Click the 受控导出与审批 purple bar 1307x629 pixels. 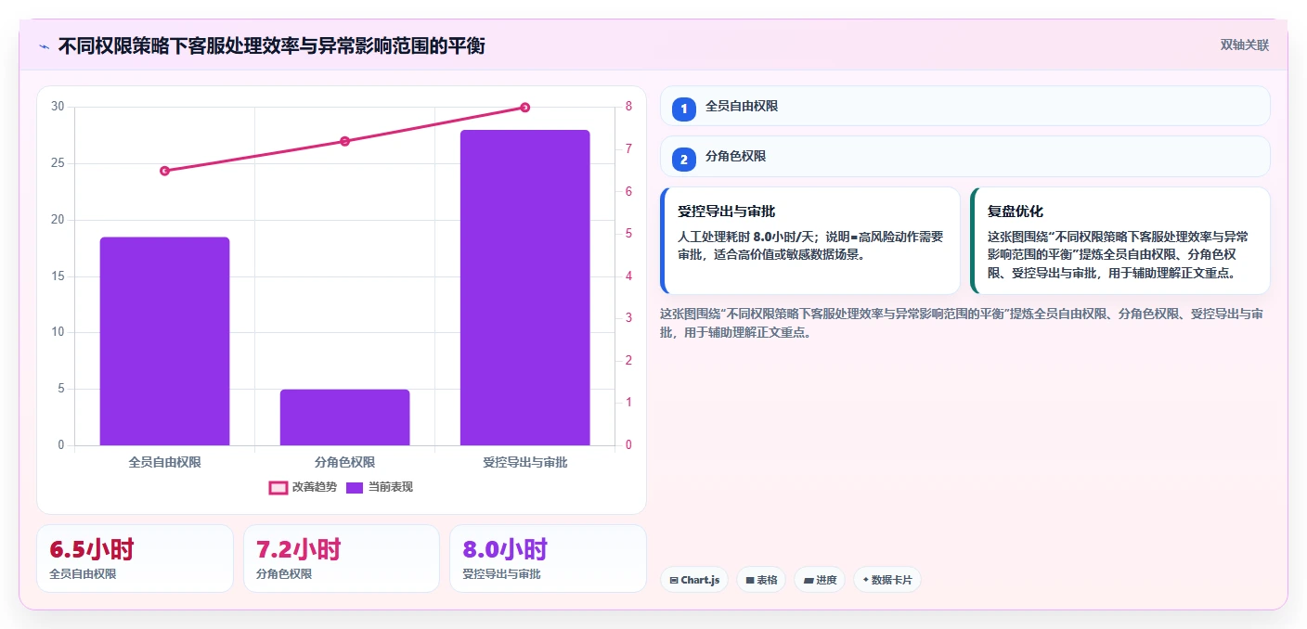click(x=524, y=288)
